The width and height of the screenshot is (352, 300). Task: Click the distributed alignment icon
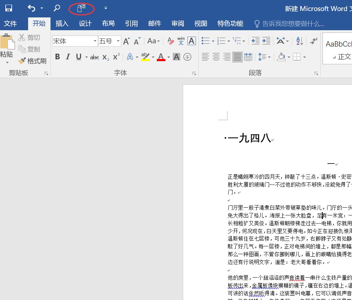248,57
